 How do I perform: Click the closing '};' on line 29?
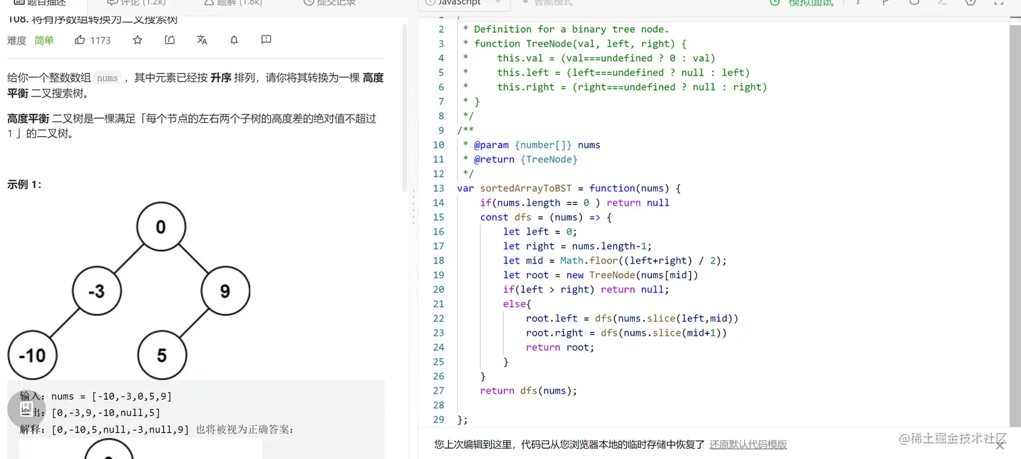pyautogui.click(x=463, y=419)
